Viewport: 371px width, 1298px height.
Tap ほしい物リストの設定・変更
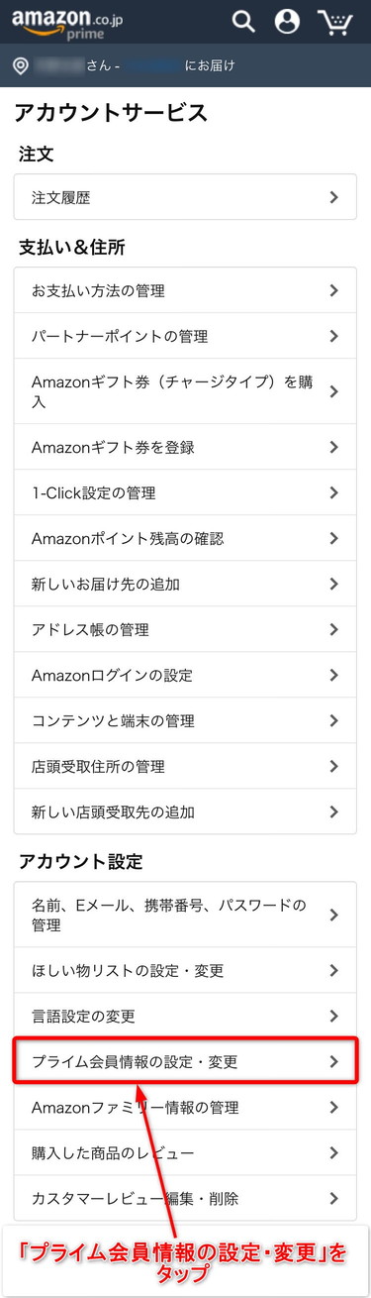click(185, 970)
